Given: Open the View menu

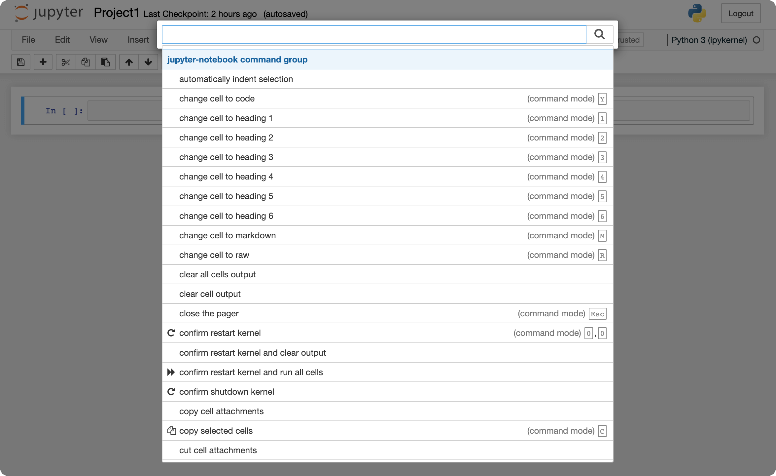Looking at the screenshot, I should pyautogui.click(x=98, y=40).
